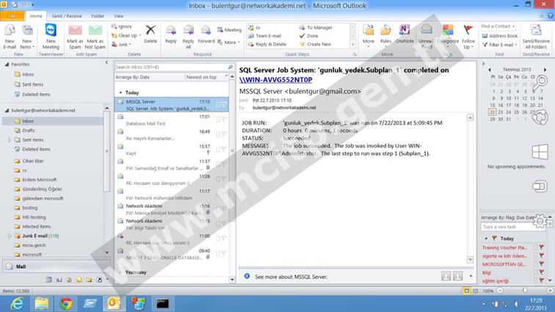Open the \\WIN-AVVG552NT0P link
Screen dimensions: 555x312
click(x=276, y=80)
